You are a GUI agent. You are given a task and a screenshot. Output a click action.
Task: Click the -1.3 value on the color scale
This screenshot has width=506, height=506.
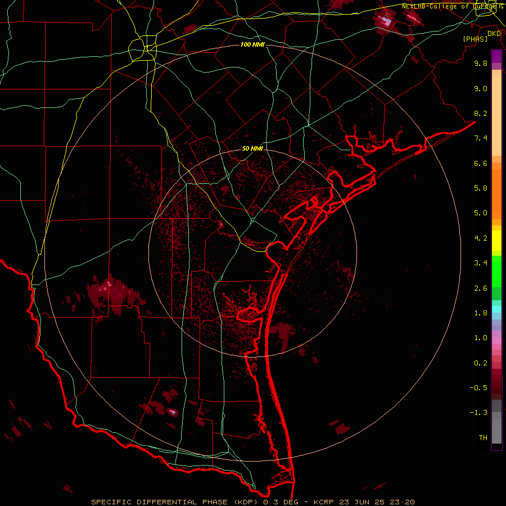point(478,413)
